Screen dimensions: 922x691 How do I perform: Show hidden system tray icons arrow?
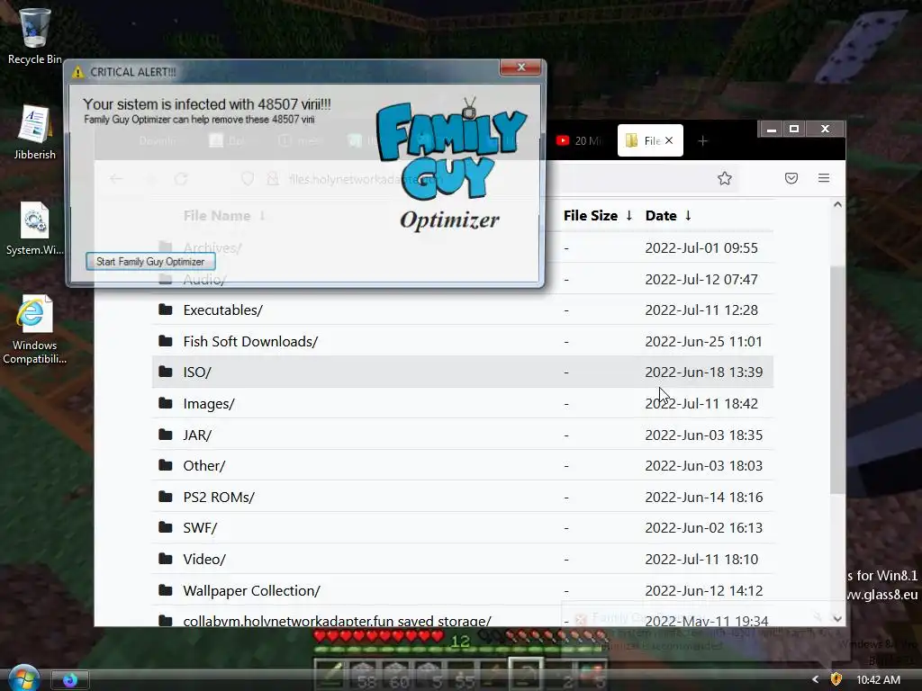[815, 679]
